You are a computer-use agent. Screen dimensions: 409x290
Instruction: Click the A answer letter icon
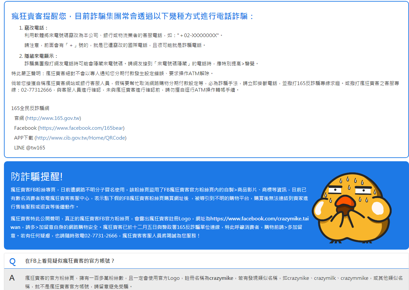click(x=12, y=278)
